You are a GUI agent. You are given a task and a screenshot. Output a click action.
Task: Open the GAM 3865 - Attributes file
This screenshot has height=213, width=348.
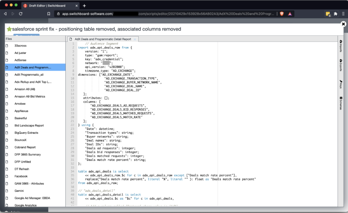click(35, 183)
